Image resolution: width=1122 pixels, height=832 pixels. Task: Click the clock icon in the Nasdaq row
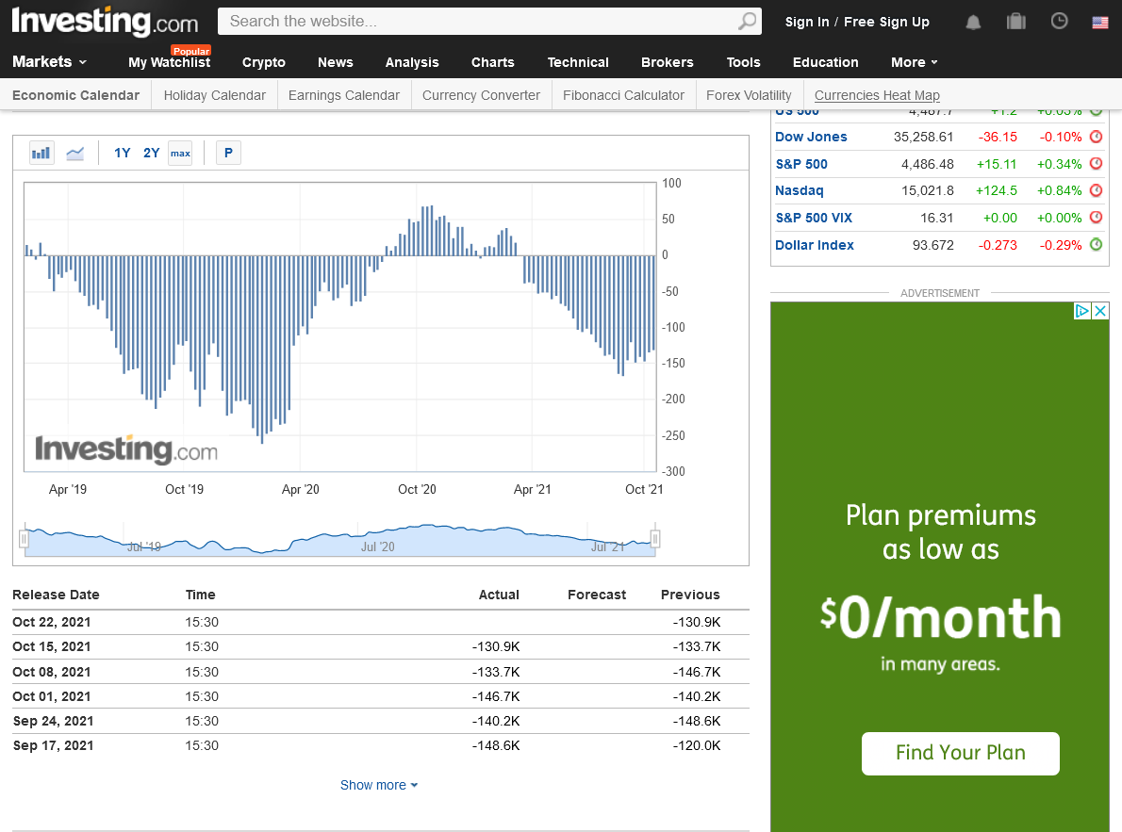coord(1096,190)
